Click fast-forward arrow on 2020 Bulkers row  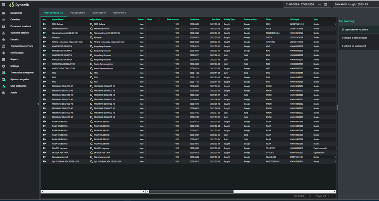tap(45, 24)
